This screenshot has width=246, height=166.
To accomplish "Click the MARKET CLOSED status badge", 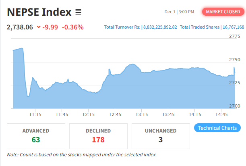I will click(223, 12).
